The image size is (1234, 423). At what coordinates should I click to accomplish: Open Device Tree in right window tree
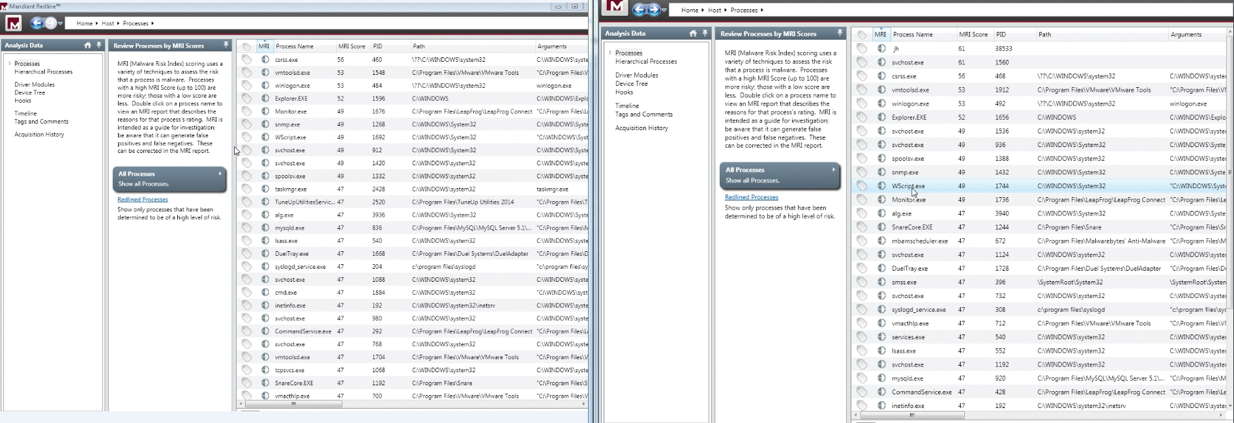pos(632,84)
